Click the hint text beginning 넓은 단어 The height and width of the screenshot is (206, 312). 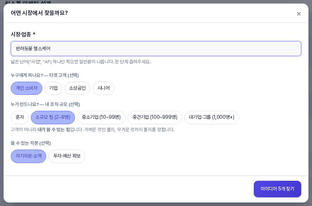81,62
